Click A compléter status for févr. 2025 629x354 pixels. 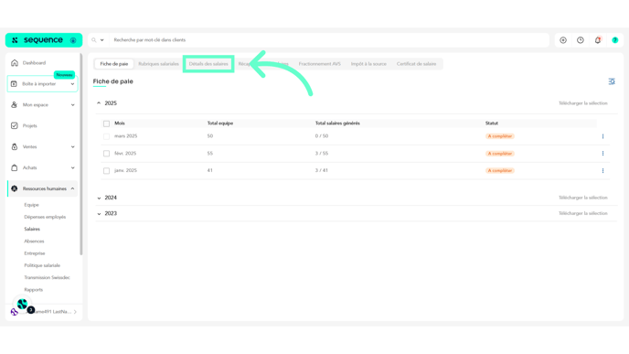(x=500, y=154)
